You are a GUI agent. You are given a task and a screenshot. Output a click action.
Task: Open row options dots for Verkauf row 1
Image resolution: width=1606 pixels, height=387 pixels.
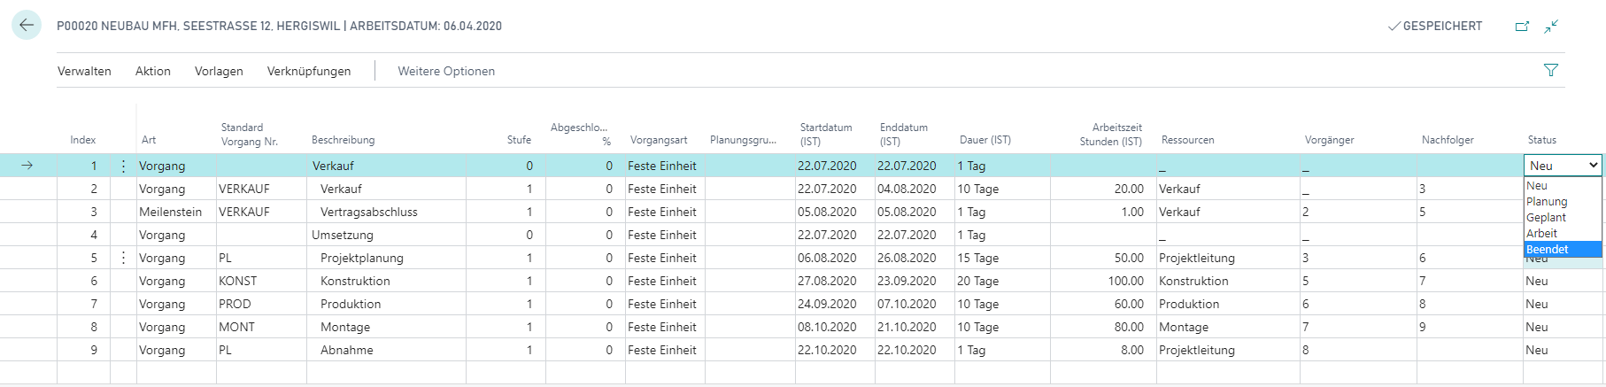coord(123,166)
